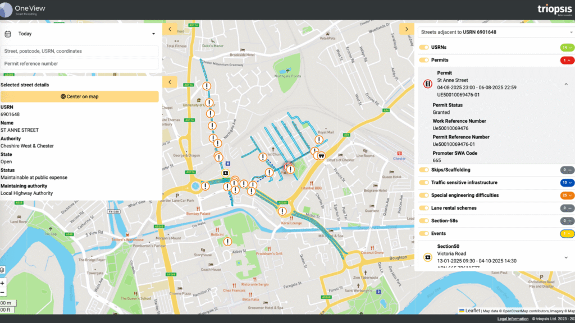Click the Skips/Scaffolding zero count badge
Image resolution: width=575 pixels, height=323 pixels.
[x=567, y=170]
